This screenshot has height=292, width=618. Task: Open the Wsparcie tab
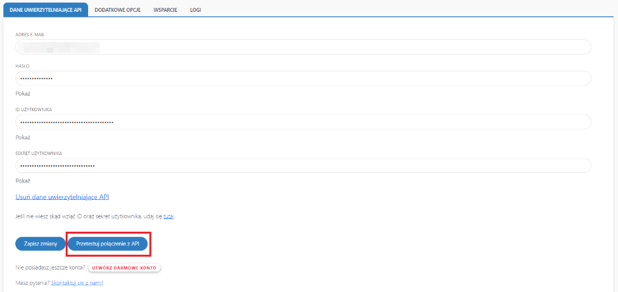pyautogui.click(x=165, y=10)
